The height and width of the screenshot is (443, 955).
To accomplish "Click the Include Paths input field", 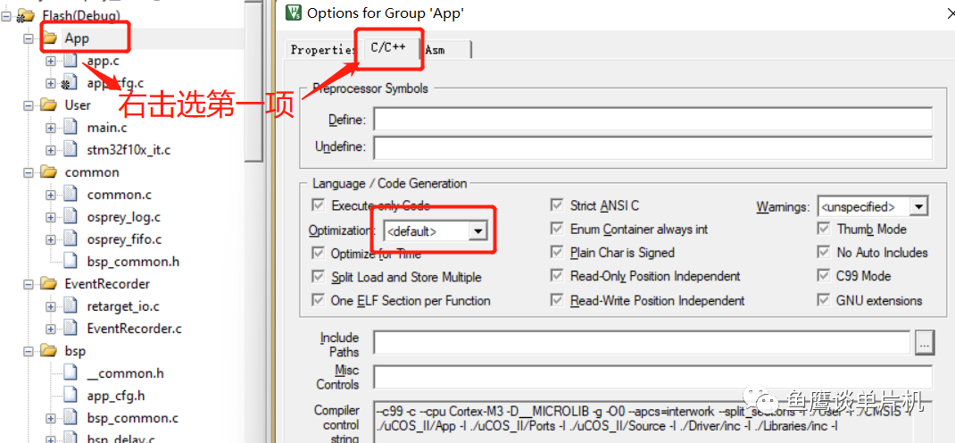I will [x=642, y=343].
